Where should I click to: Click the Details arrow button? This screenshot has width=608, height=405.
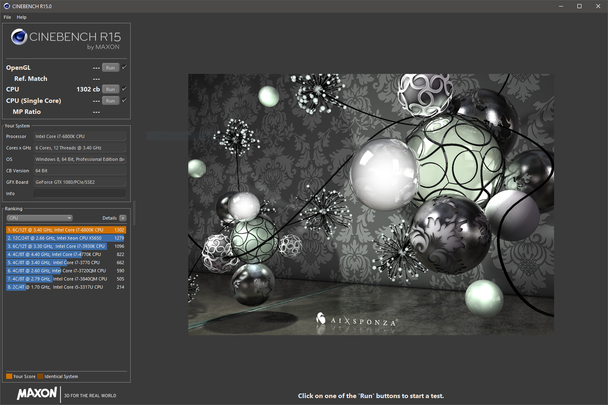click(123, 218)
